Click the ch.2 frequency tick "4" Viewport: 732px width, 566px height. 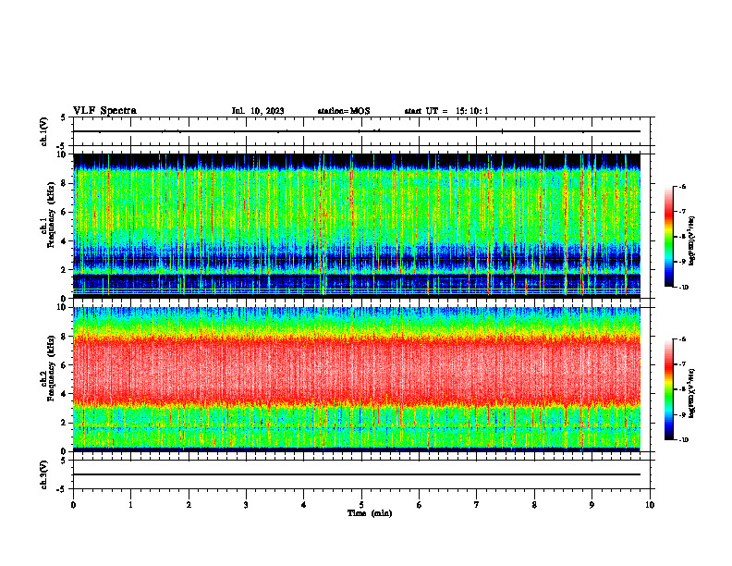point(64,394)
